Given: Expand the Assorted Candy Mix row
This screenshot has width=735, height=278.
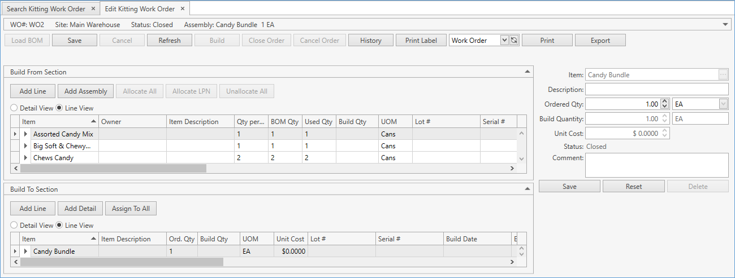Looking at the screenshot, I should coord(25,134).
